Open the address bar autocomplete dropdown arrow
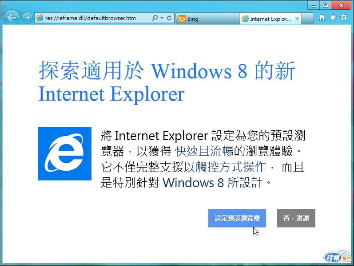The width and height of the screenshot is (354, 266). tap(162, 18)
